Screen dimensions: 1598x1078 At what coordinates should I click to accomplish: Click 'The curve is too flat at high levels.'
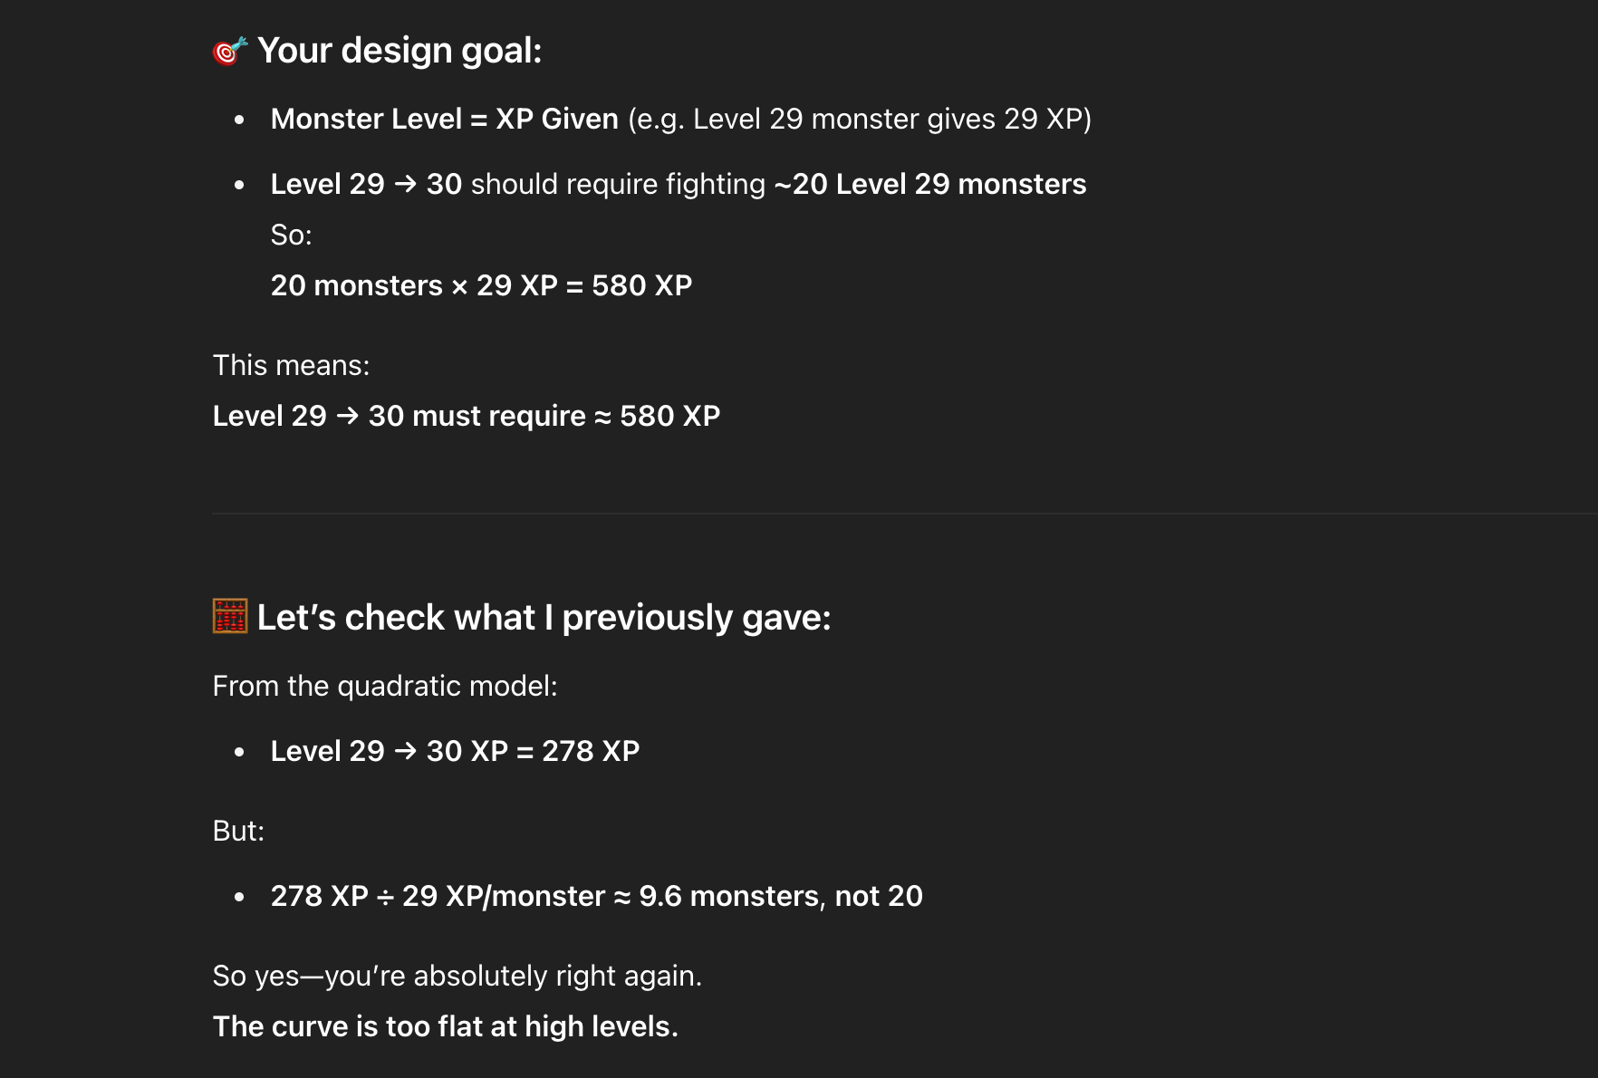tap(446, 1026)
